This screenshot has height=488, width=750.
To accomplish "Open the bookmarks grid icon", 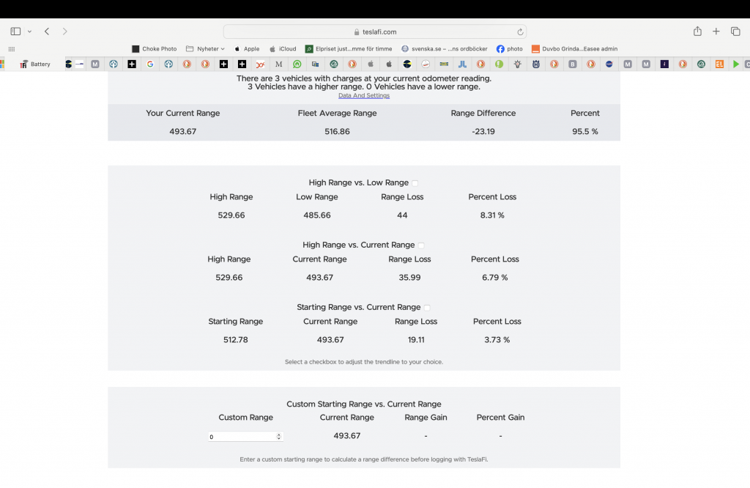I will tap(12, 49).
